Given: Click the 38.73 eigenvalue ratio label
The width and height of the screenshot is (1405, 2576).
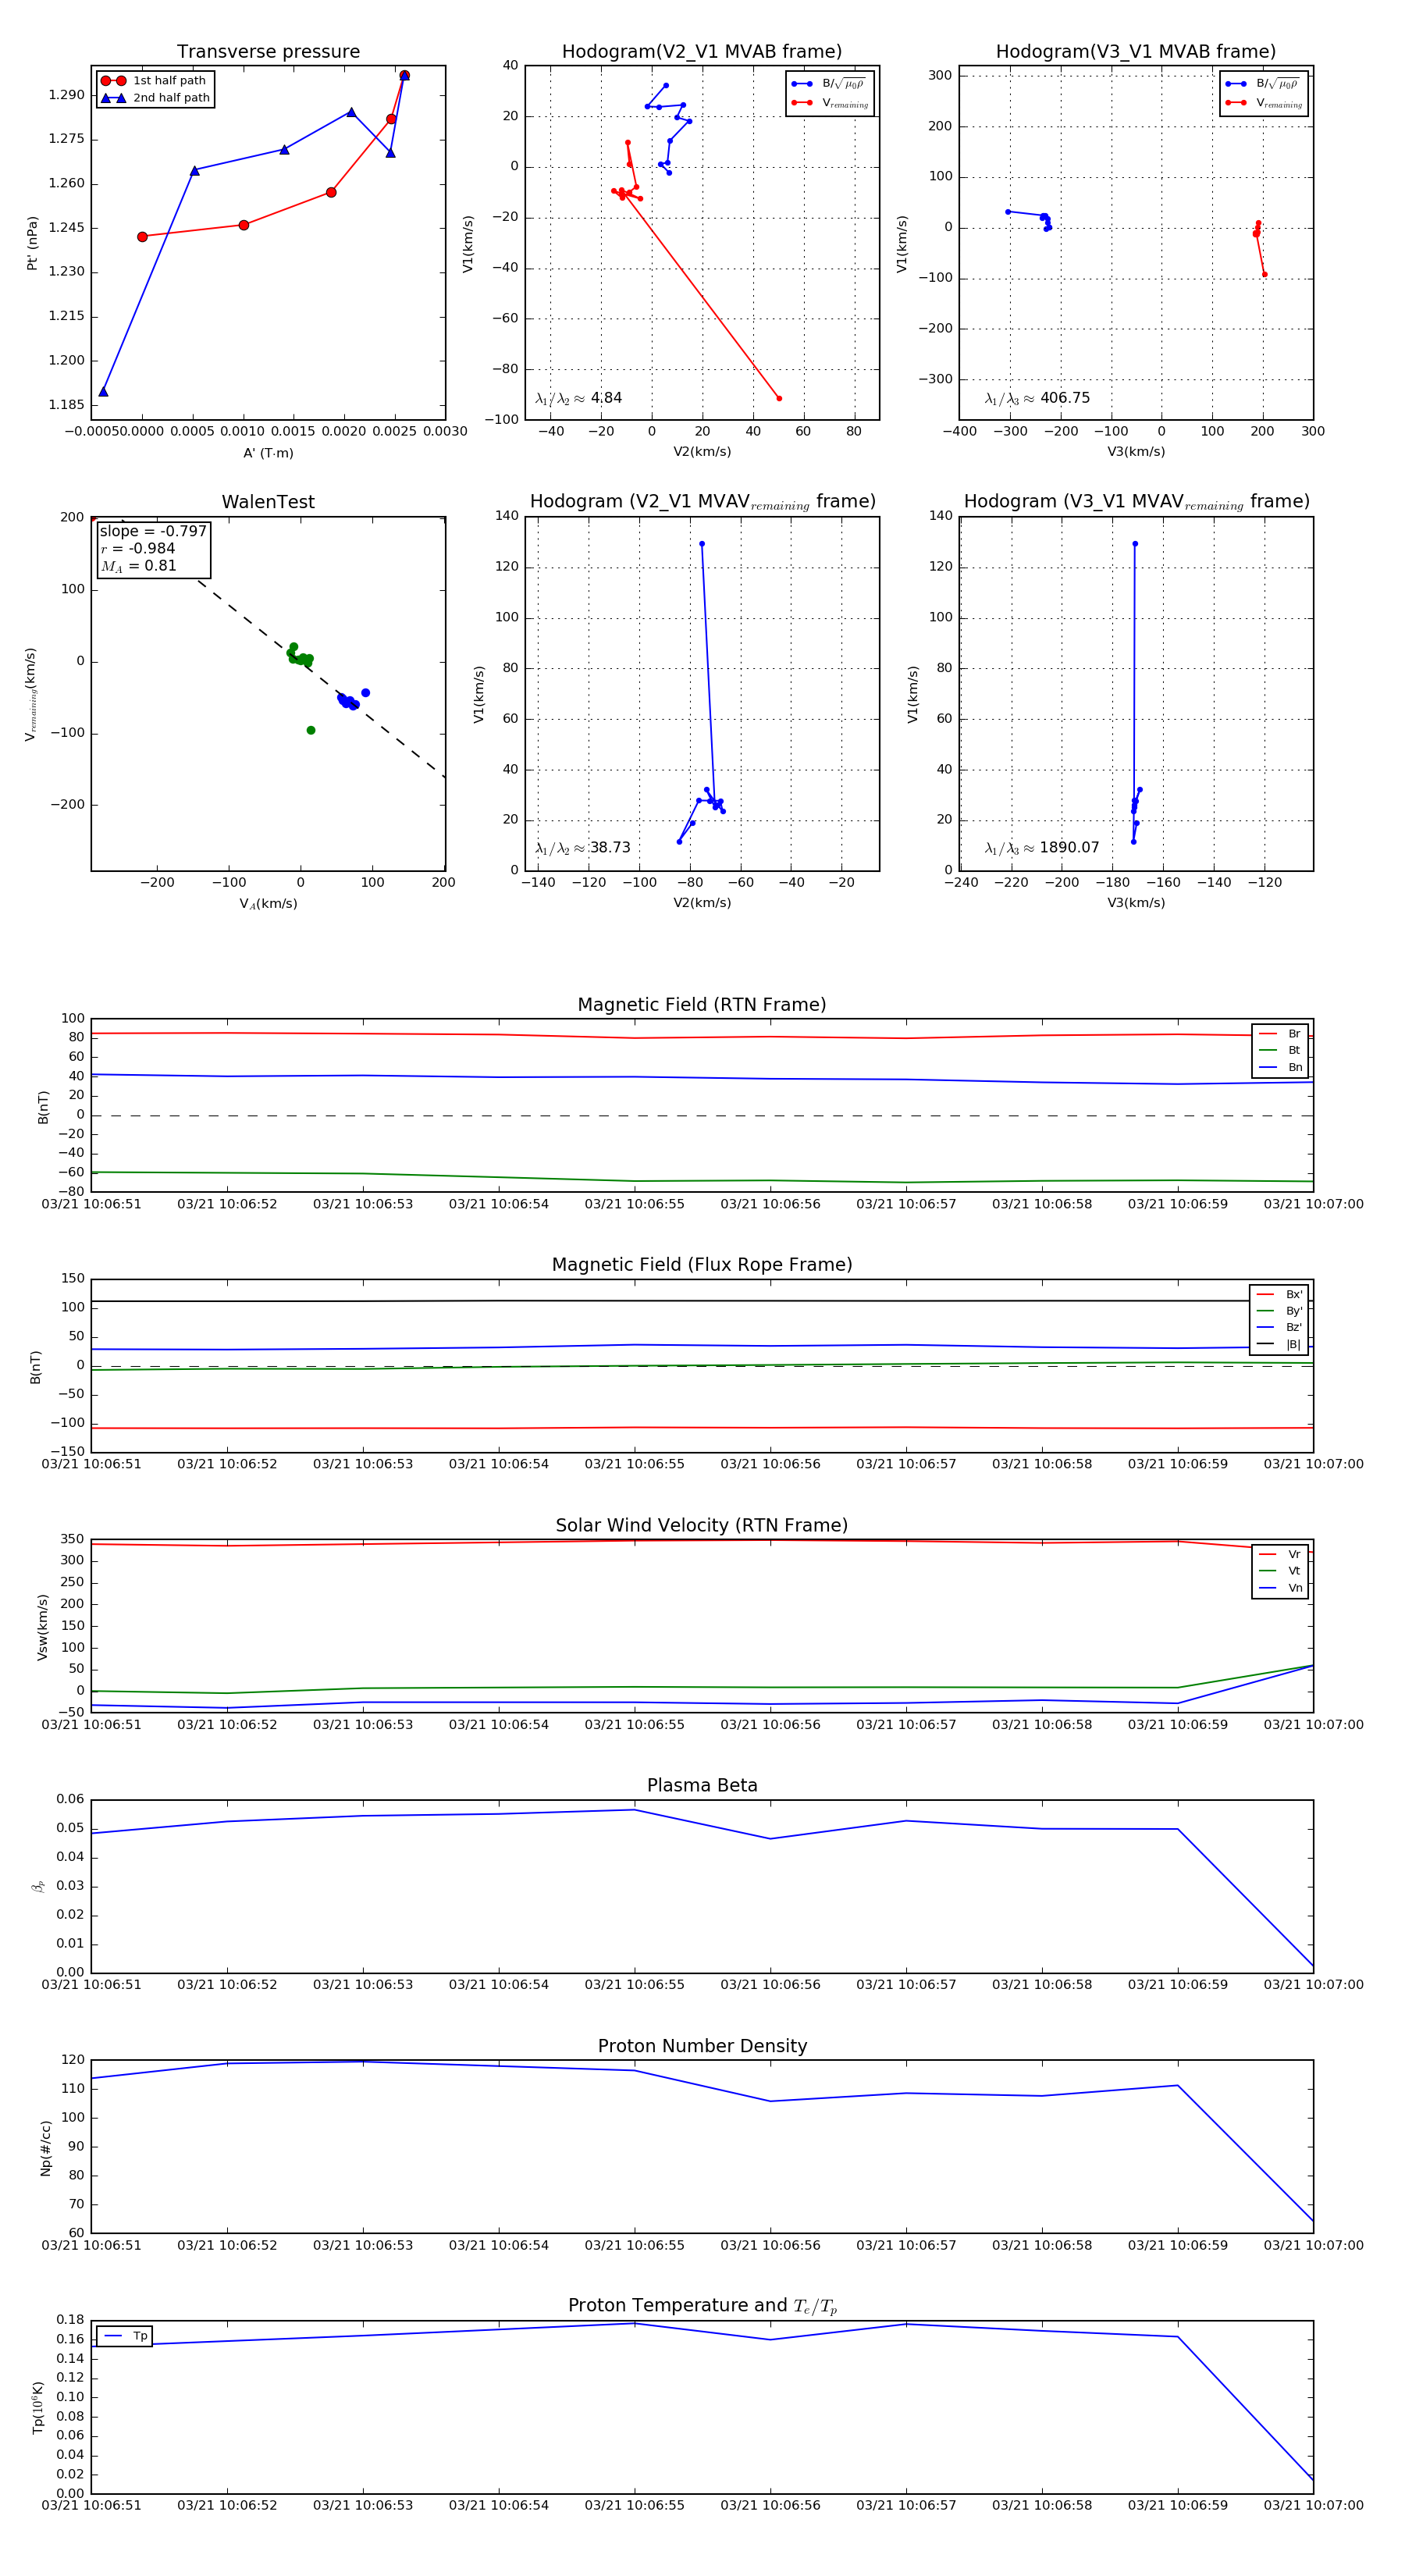Looking at the screenshot, I should point(582,848).
